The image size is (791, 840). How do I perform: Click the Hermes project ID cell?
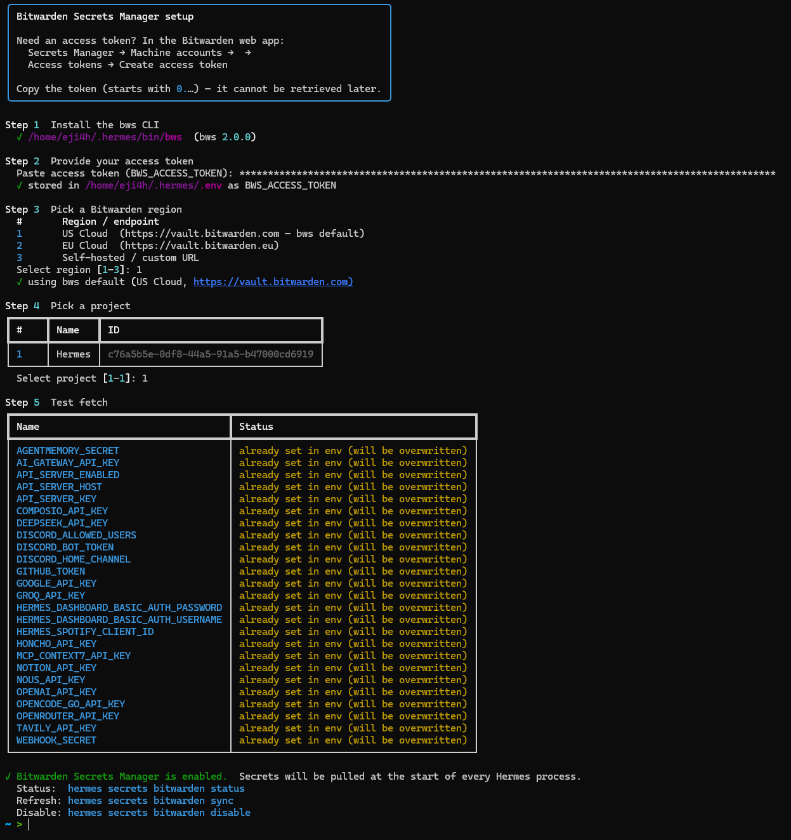tap(211, 354)
